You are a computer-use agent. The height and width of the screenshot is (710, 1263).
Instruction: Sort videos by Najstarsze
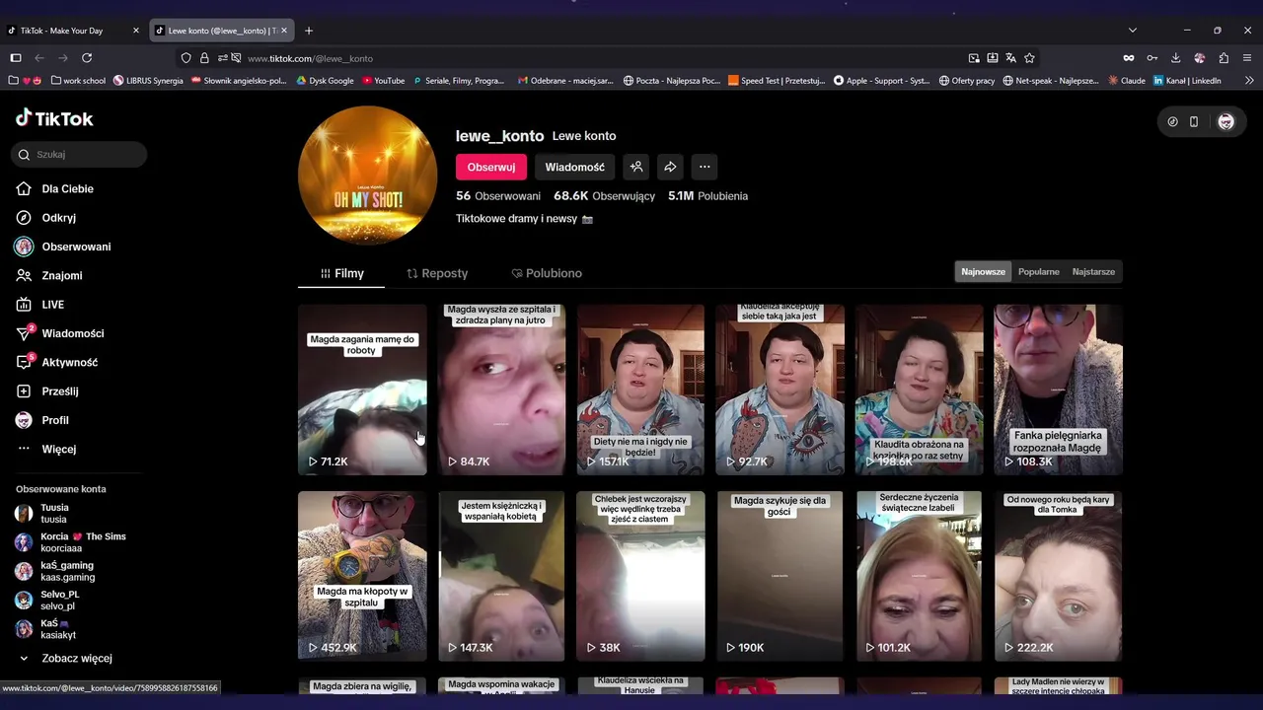pos(1093,272)
